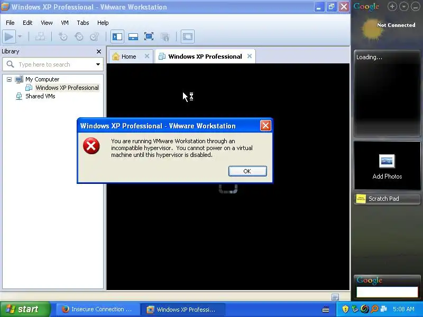Click Windows XP Professional taskbar button

[183, 309]
